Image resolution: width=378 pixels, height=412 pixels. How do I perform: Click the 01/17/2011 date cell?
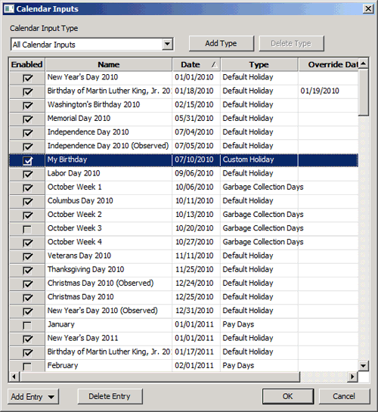197,352
